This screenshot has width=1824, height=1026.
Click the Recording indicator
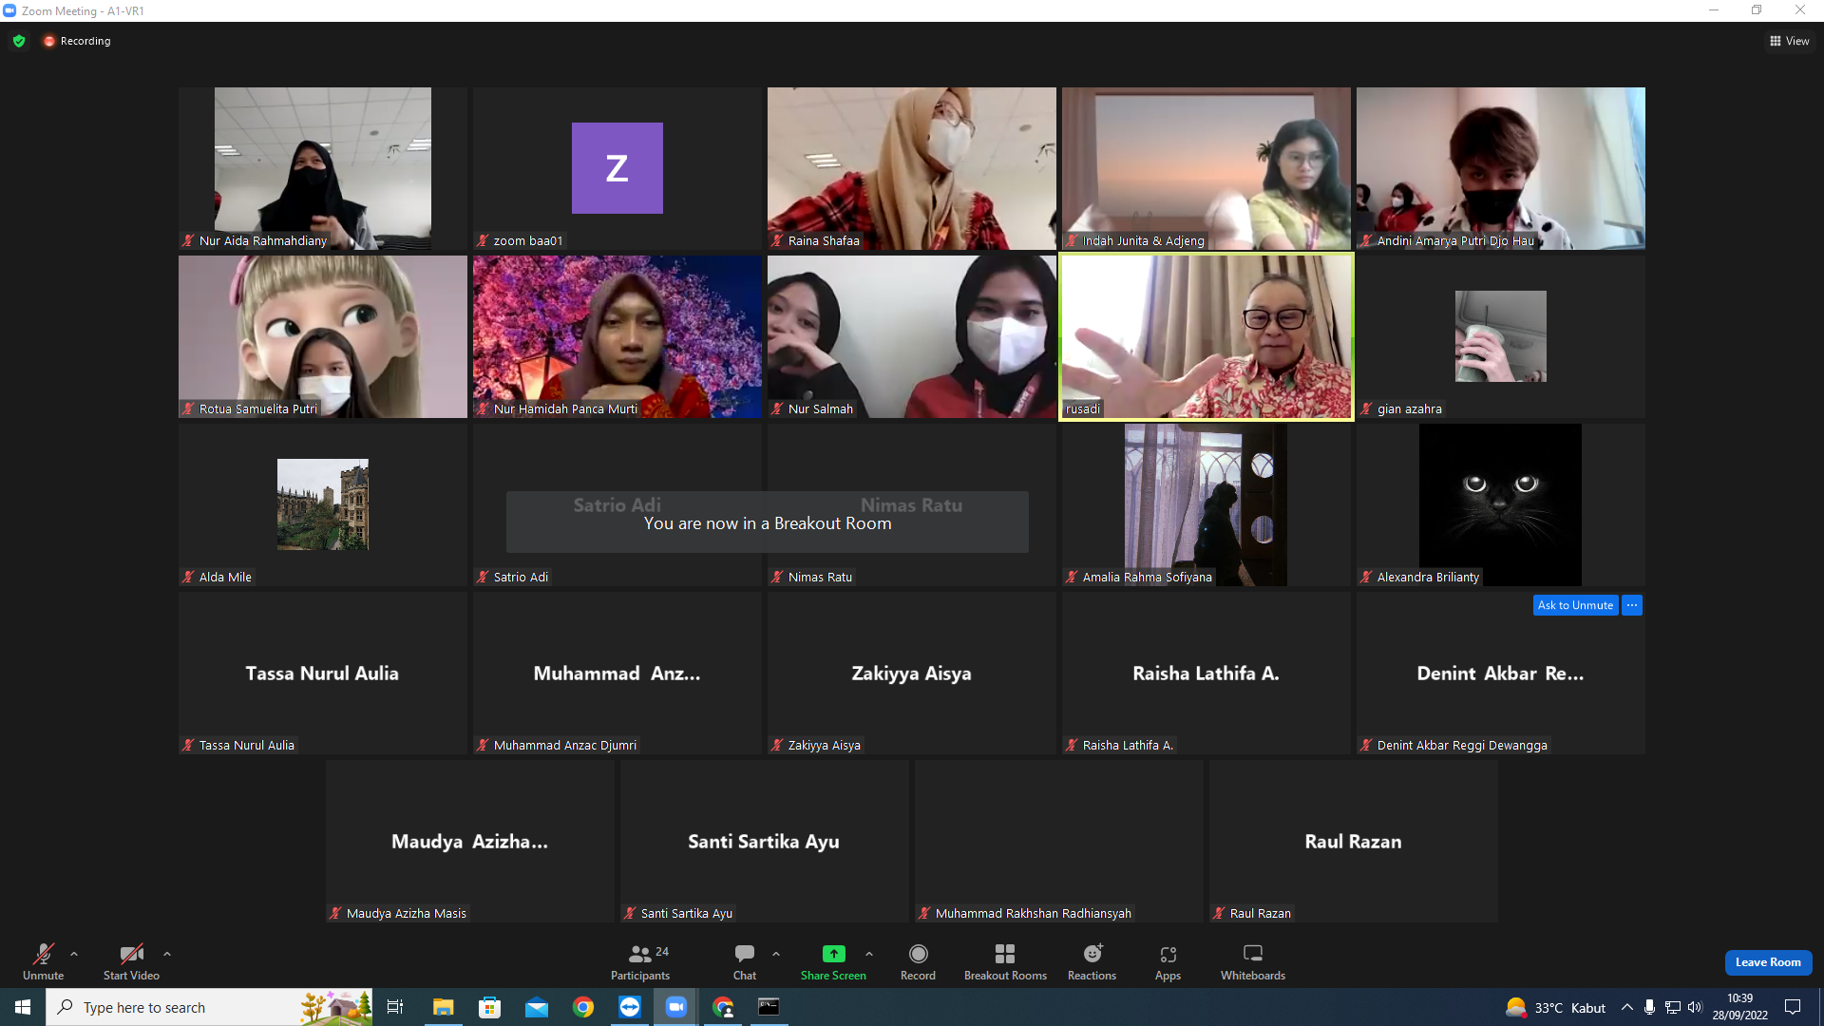pos(77,41)
